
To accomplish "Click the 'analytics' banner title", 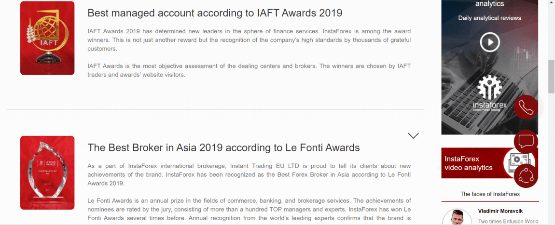I will coord(489,4).
